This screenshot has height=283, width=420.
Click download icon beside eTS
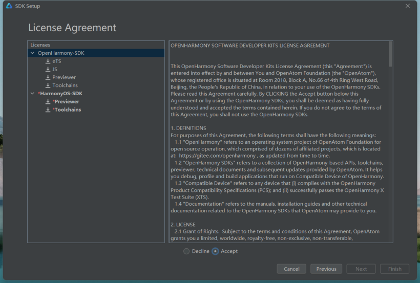48,61
